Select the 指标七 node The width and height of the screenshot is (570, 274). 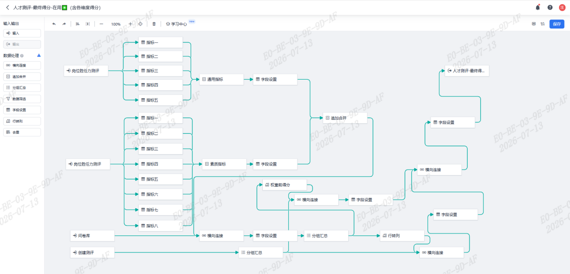161,210
